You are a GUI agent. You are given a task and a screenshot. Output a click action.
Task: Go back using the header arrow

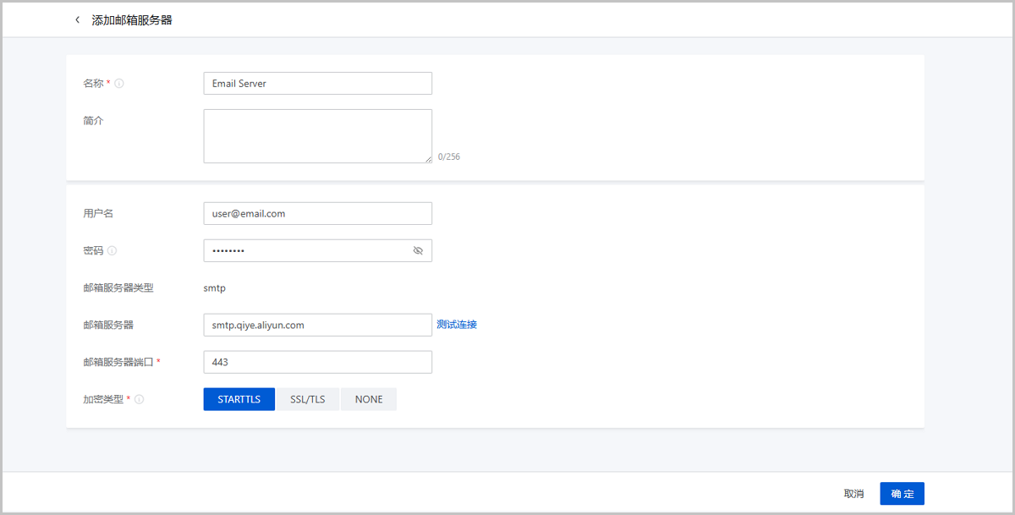click(78, 19)
